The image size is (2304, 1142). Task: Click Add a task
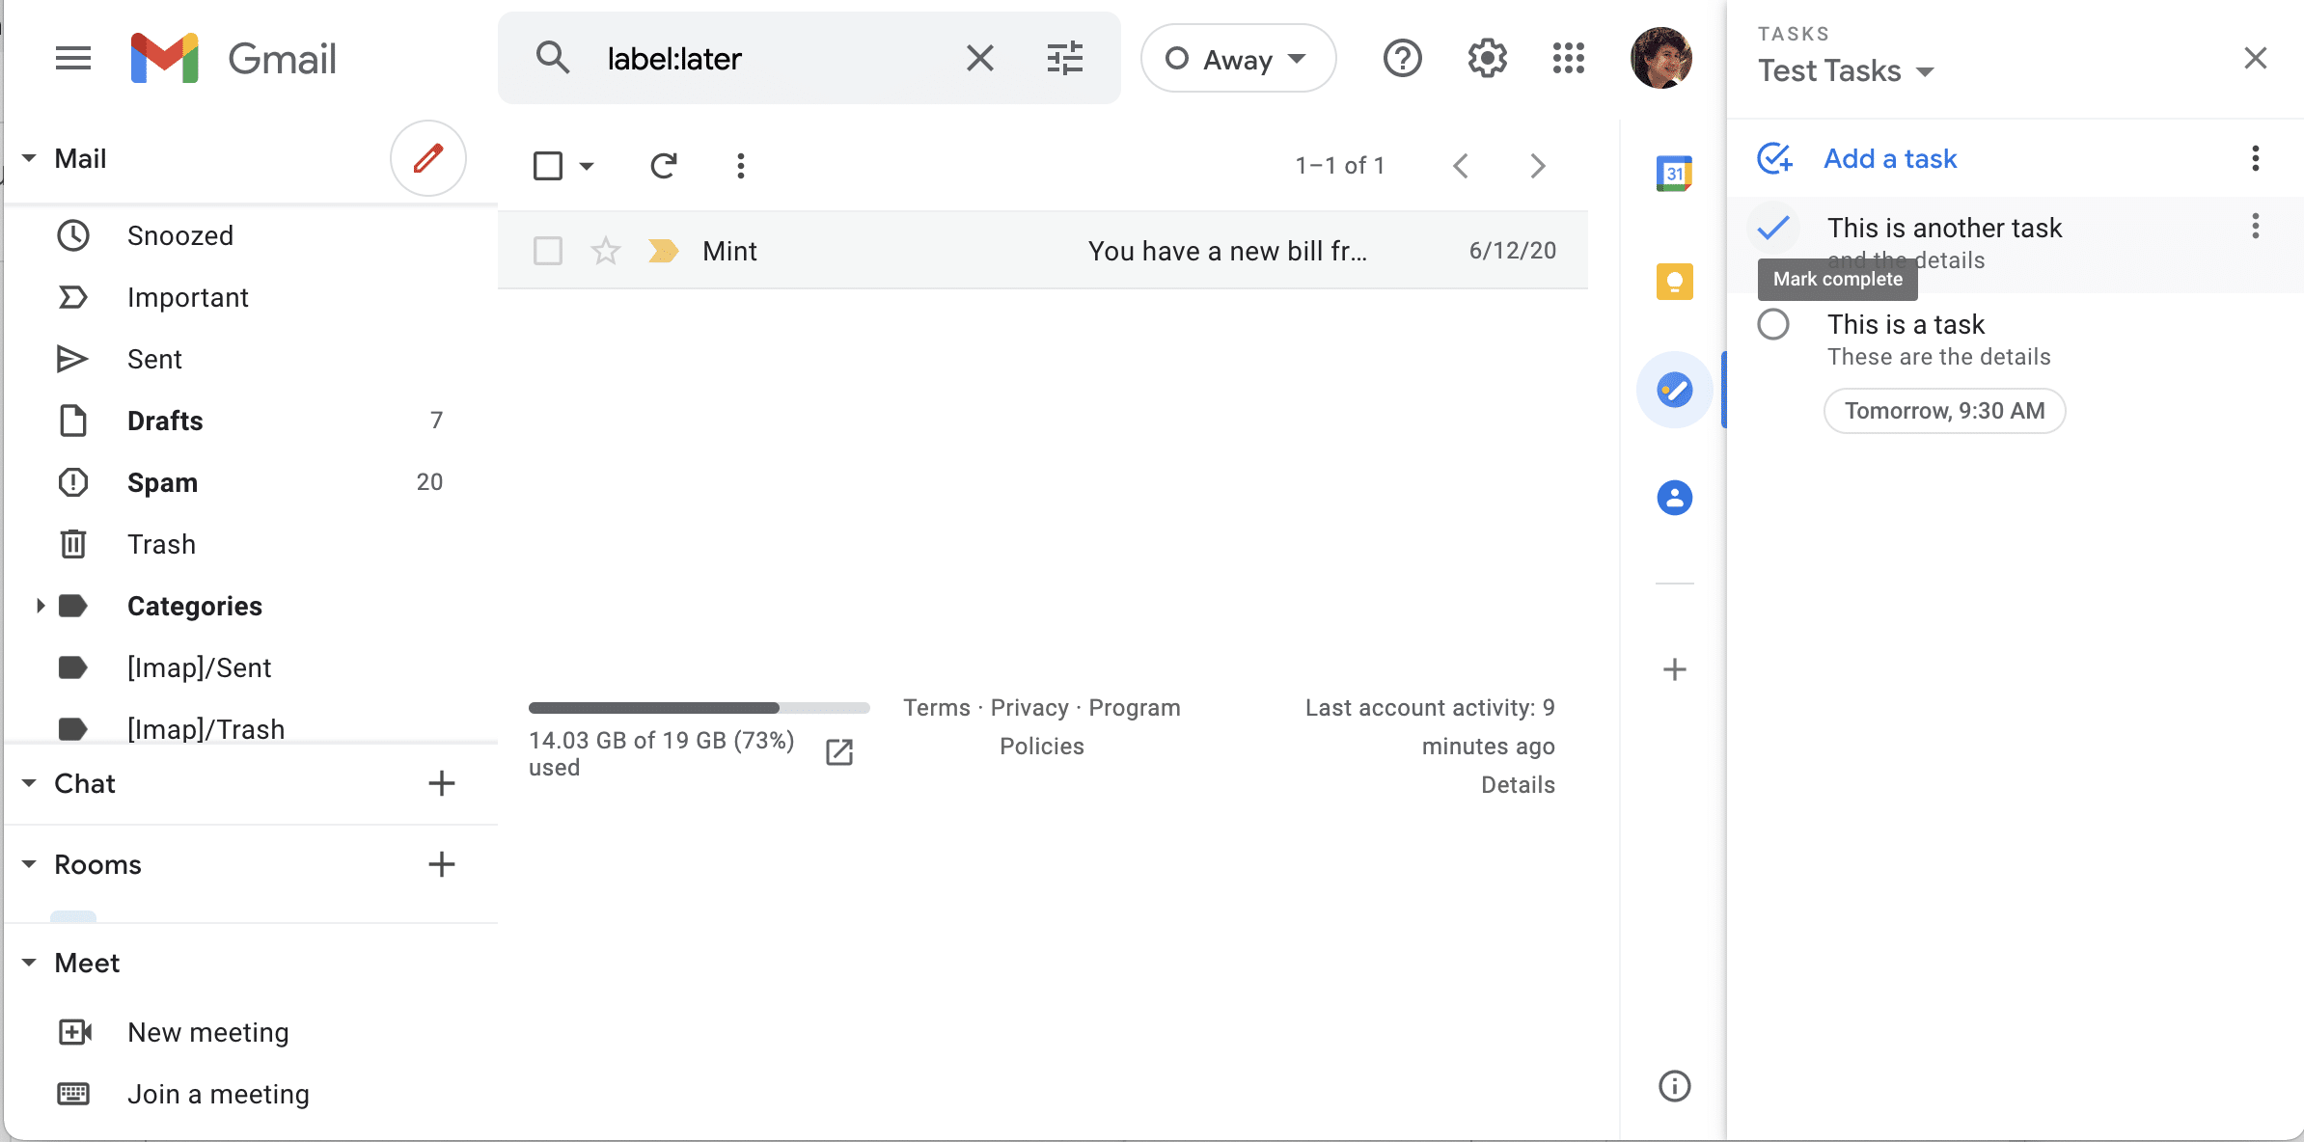point(1889,158)
